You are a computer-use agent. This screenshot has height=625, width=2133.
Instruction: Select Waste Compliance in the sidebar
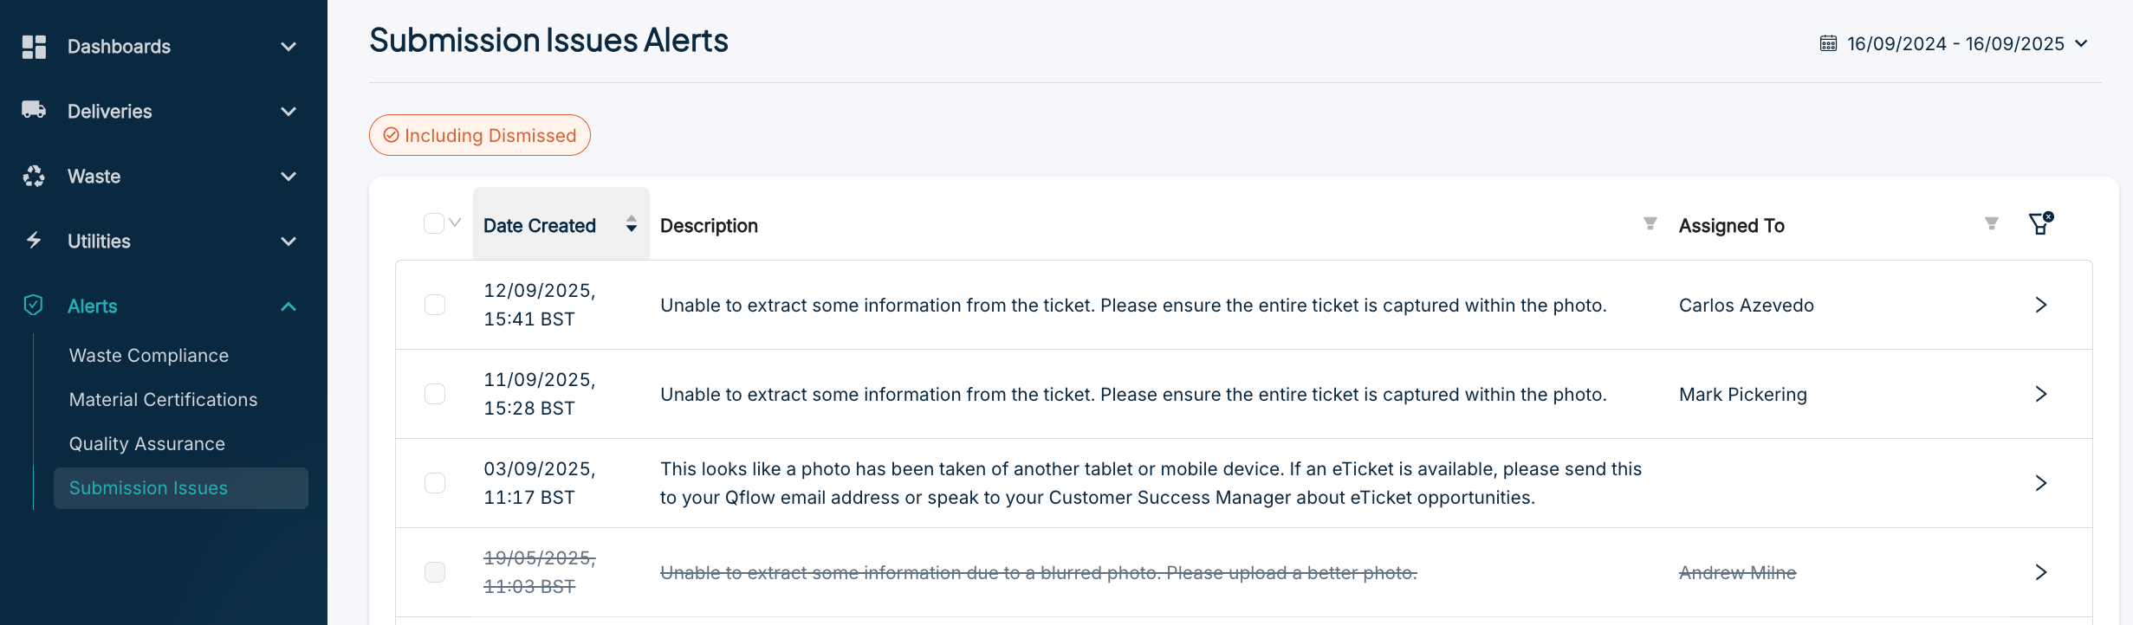point(149,355)
